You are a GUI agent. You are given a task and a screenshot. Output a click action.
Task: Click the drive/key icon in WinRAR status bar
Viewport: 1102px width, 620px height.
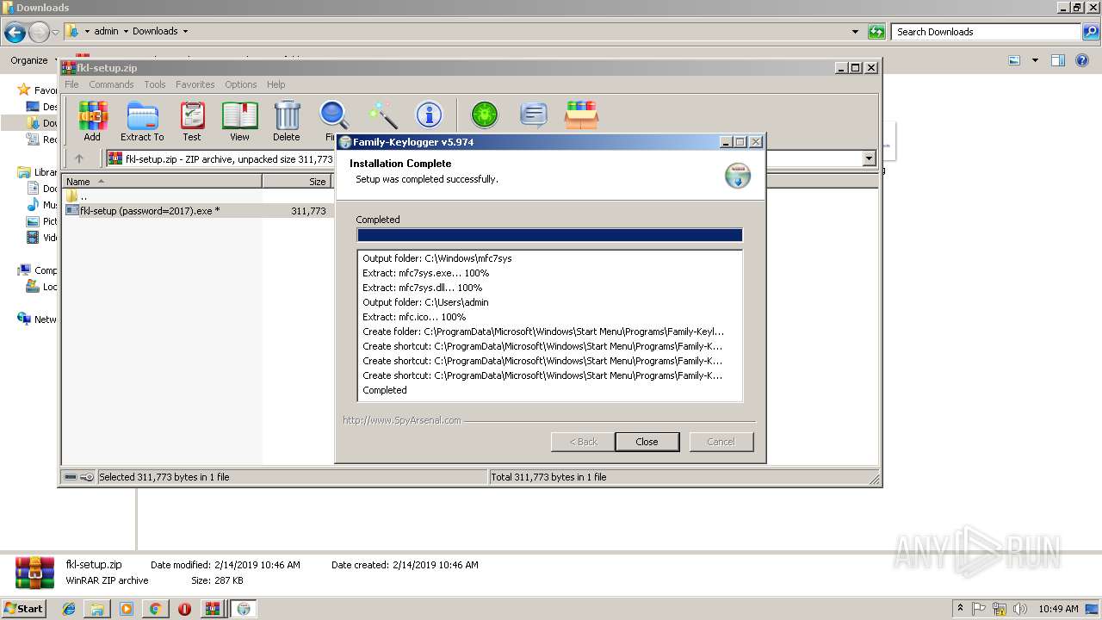(x=79, y=477)
